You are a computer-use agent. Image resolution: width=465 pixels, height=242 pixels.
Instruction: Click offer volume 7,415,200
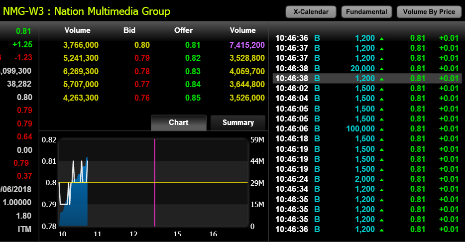[247, 45]
